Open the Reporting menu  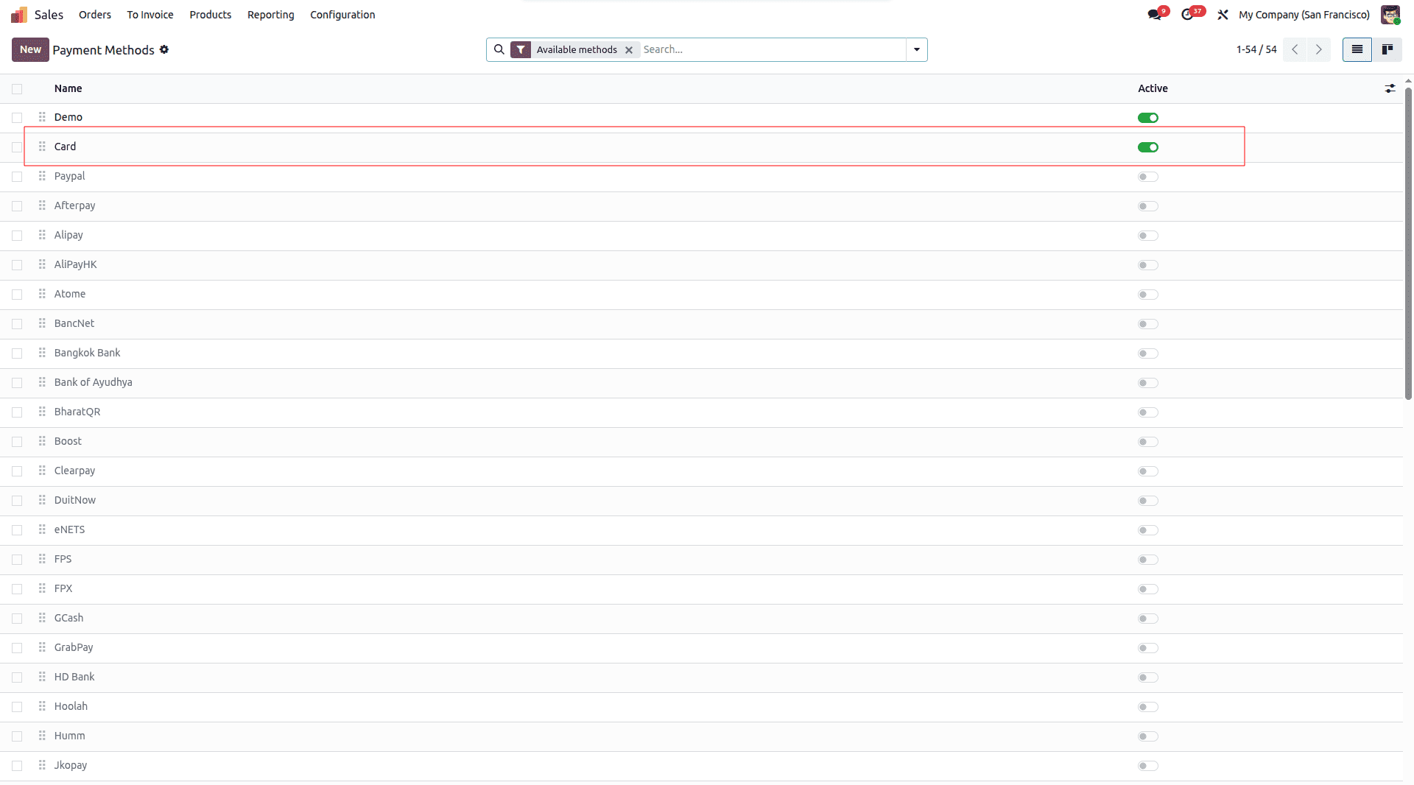coord(270,14)
